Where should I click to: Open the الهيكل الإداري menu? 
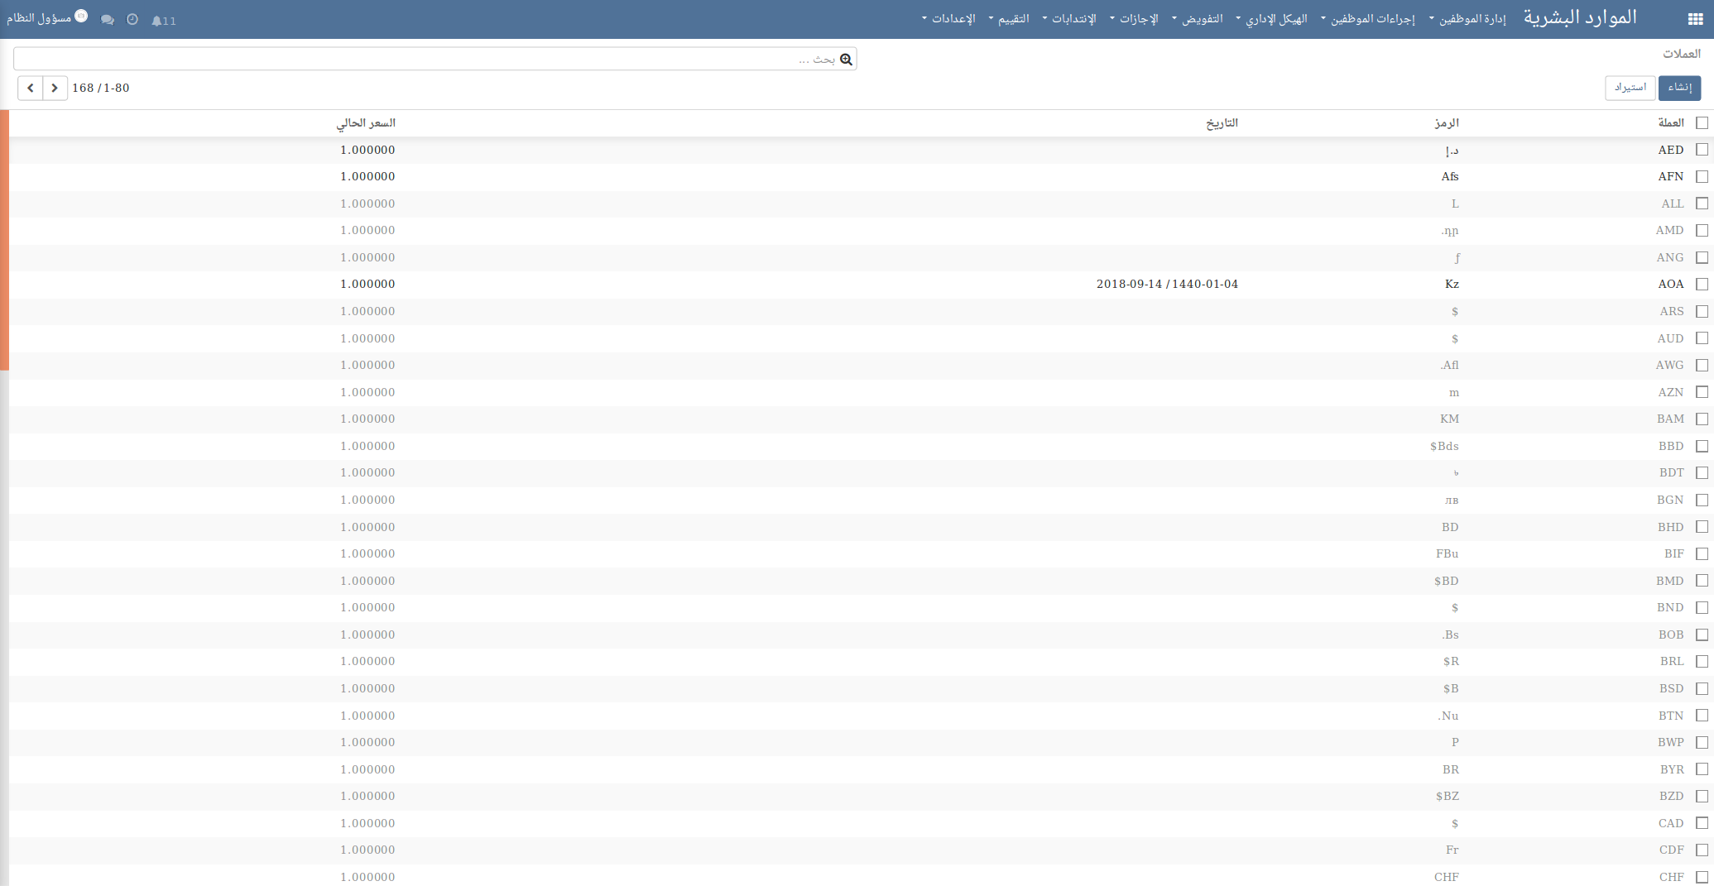click(1272, 19)
